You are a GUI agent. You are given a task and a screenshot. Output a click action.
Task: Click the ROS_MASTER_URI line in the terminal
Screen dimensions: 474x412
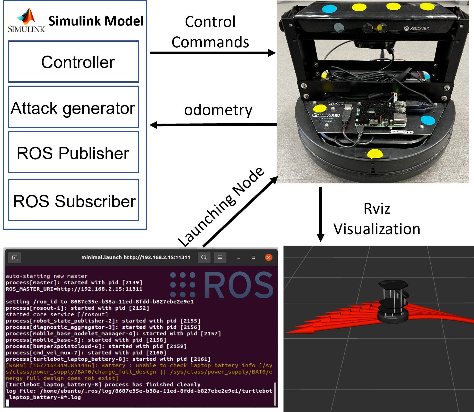(x=74, y=289)
